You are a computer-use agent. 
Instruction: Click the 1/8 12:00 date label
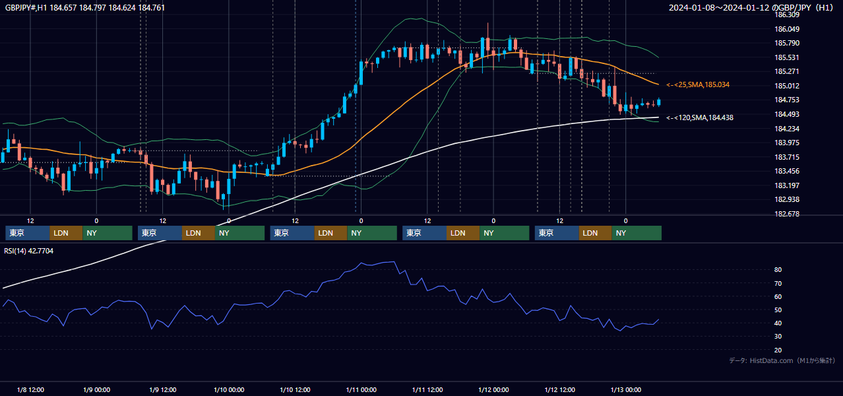click(30, 389)
